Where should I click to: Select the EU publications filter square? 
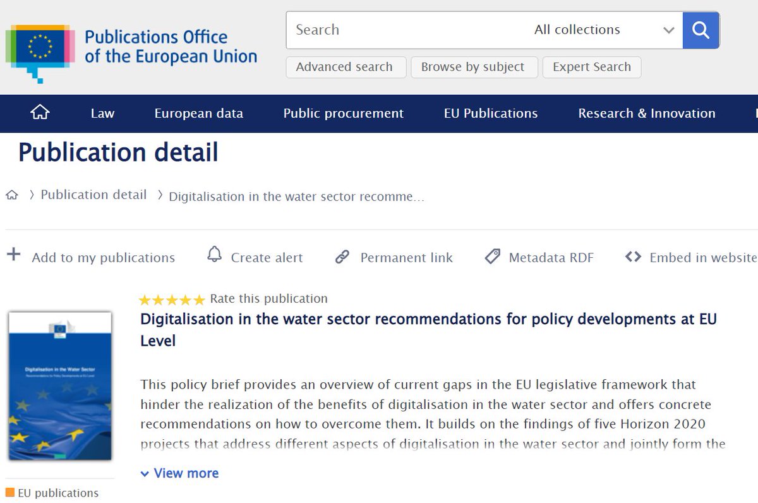coord(11,492)
